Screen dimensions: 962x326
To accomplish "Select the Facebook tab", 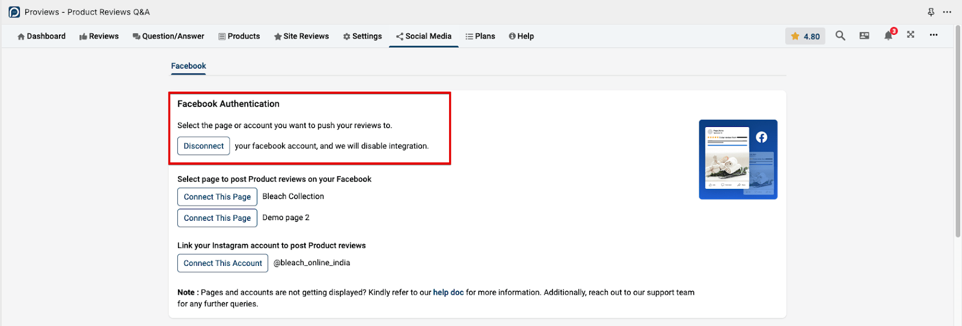I will pos(188,66).
